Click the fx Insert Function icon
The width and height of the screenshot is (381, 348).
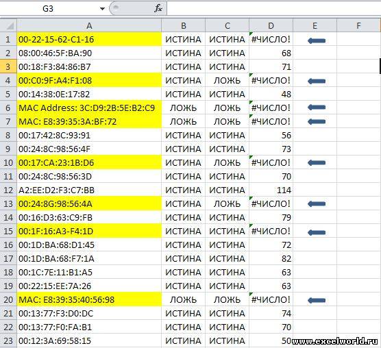point(158,9)
